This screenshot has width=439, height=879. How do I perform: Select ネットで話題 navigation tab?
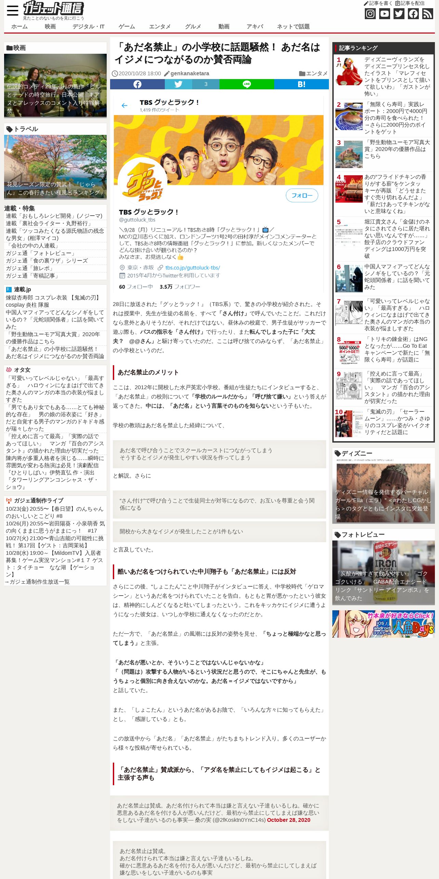point(293,26)
